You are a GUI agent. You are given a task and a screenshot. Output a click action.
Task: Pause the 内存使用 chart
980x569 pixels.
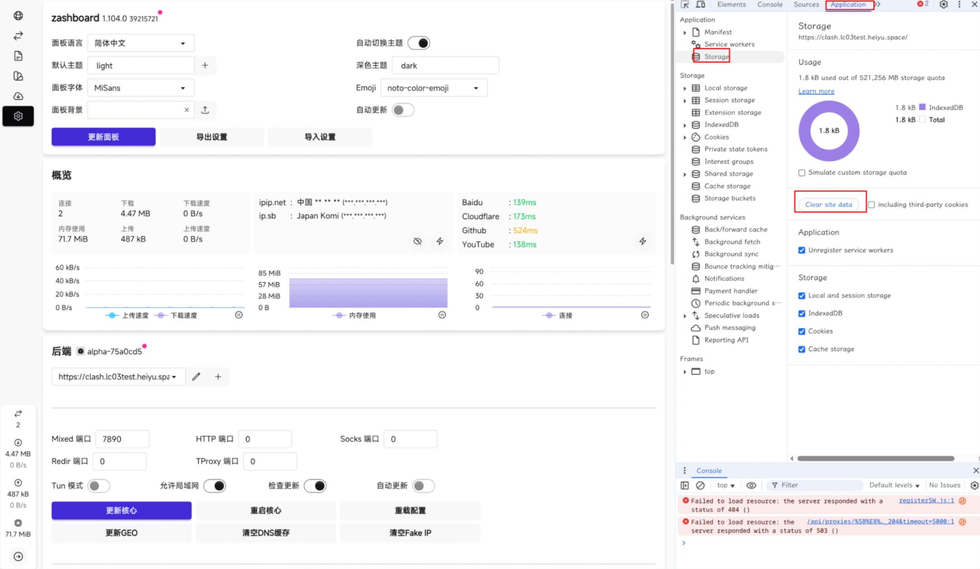[442, 315]
